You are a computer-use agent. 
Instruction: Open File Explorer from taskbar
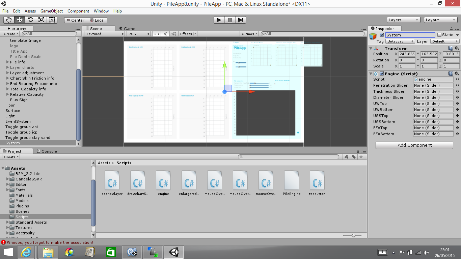(48, 252)
